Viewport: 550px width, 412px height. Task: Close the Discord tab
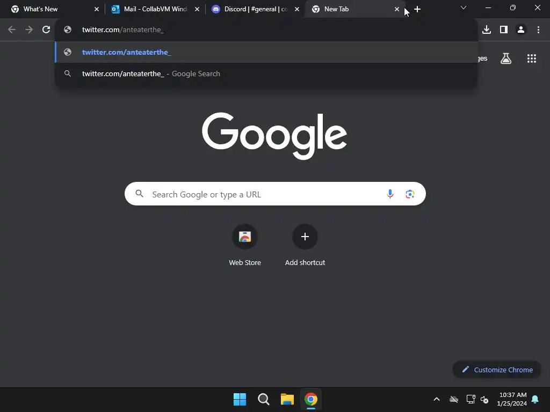pos(297,10)
